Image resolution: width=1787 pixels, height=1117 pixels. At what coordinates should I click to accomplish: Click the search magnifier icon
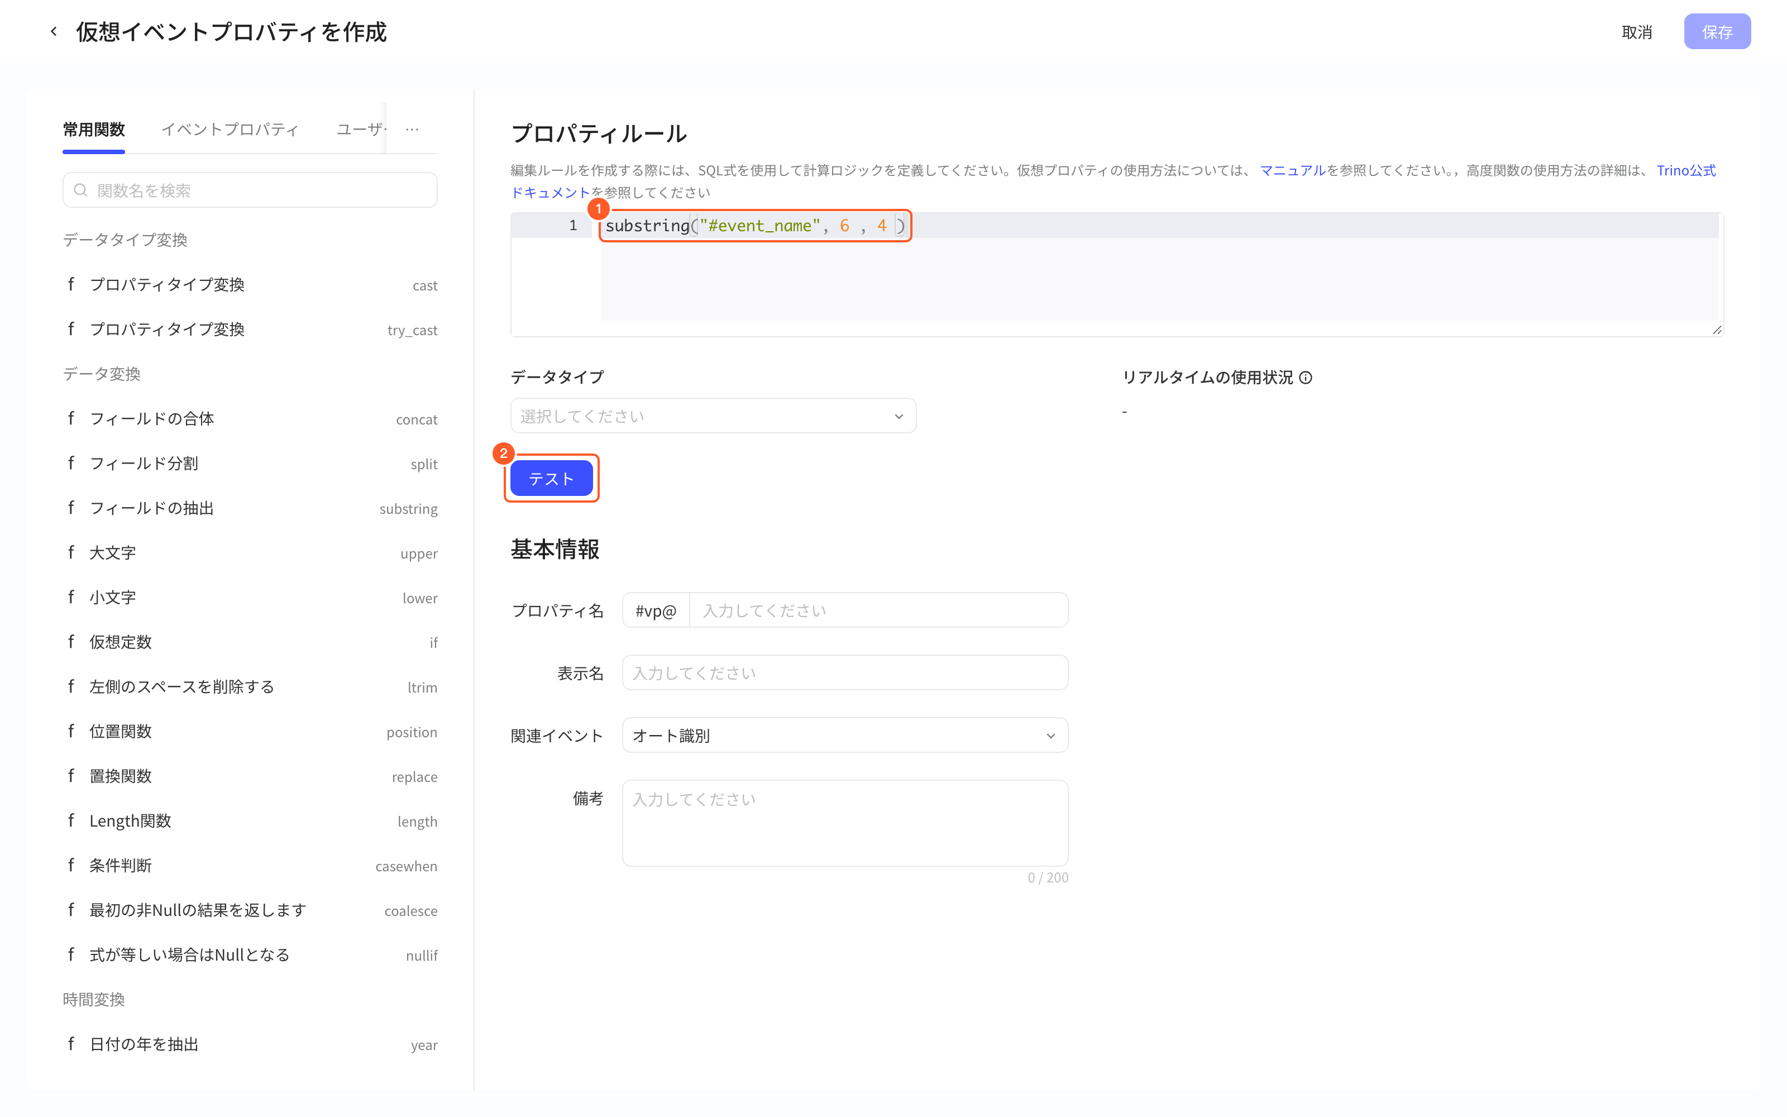coord(80,190)
